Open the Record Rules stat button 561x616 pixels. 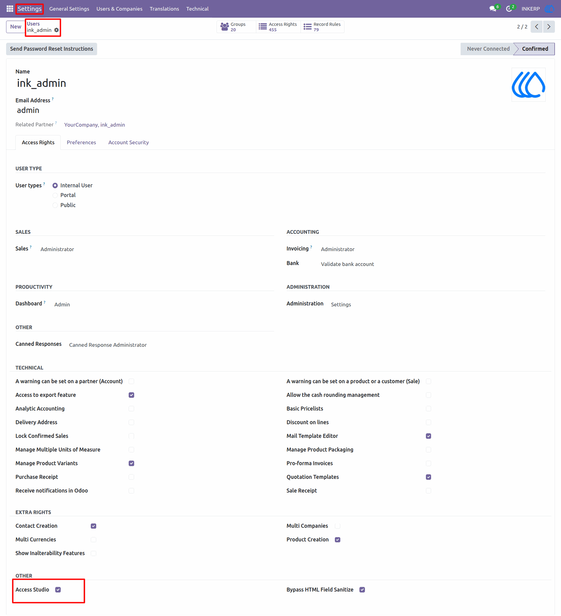pyautogui.click(x=322, y=27)
